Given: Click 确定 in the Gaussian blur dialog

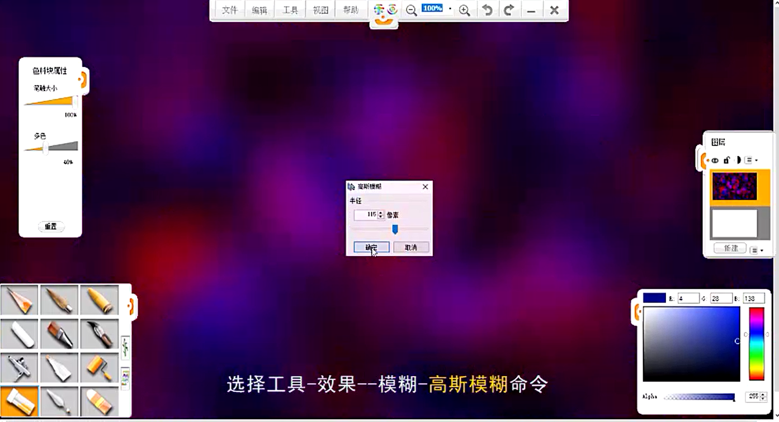Looking at the screenshot, I should pos(371,247).
